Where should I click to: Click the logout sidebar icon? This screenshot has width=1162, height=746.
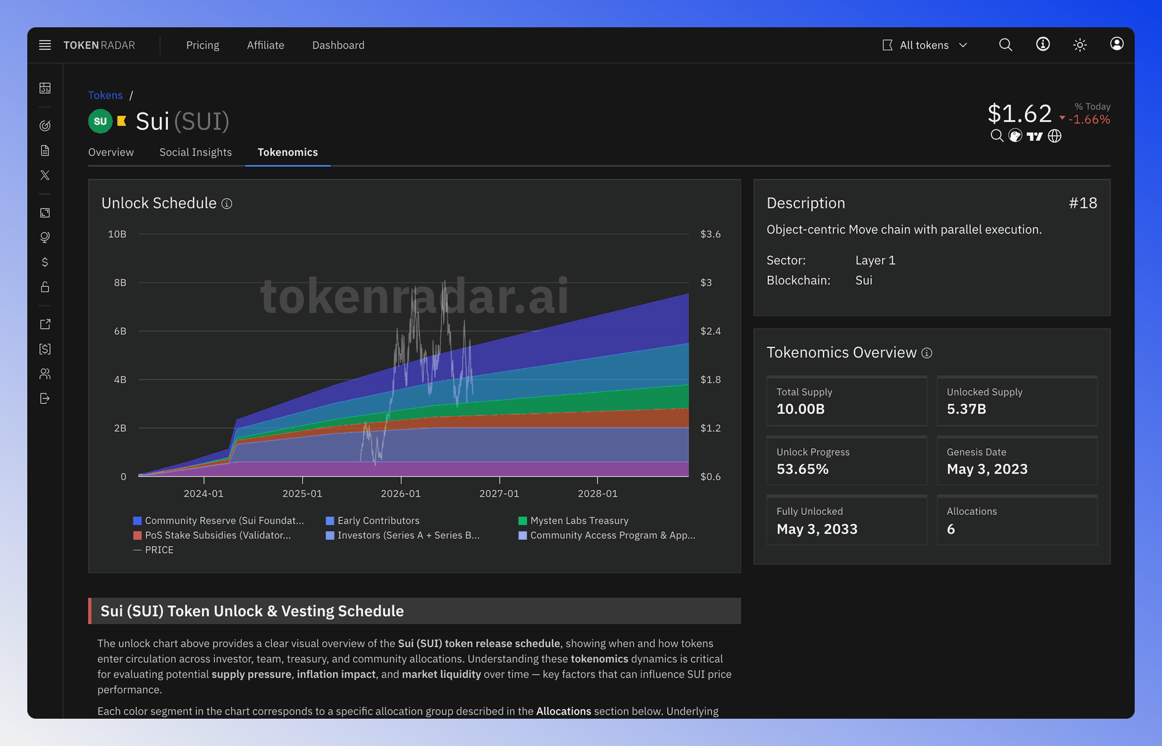pos(45,398)
